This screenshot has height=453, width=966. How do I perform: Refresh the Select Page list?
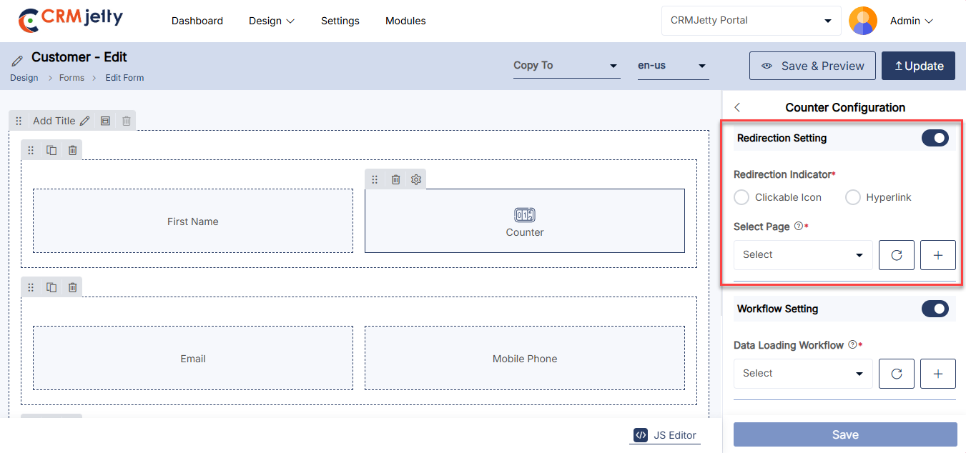click(897, 255)
